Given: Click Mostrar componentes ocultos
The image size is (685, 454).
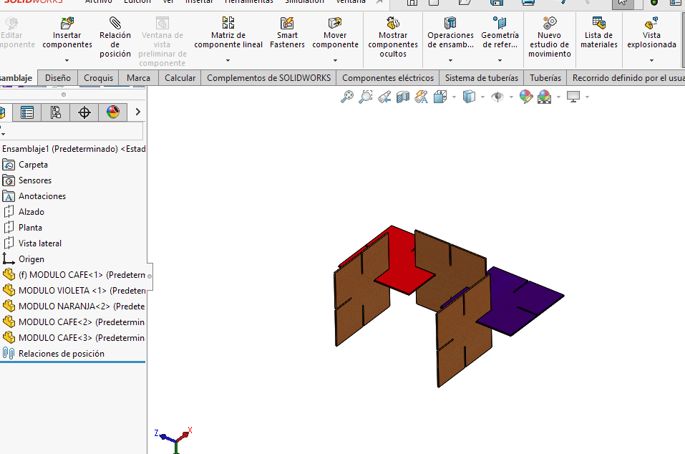Looking at the screenshot, I should point(393,37).
